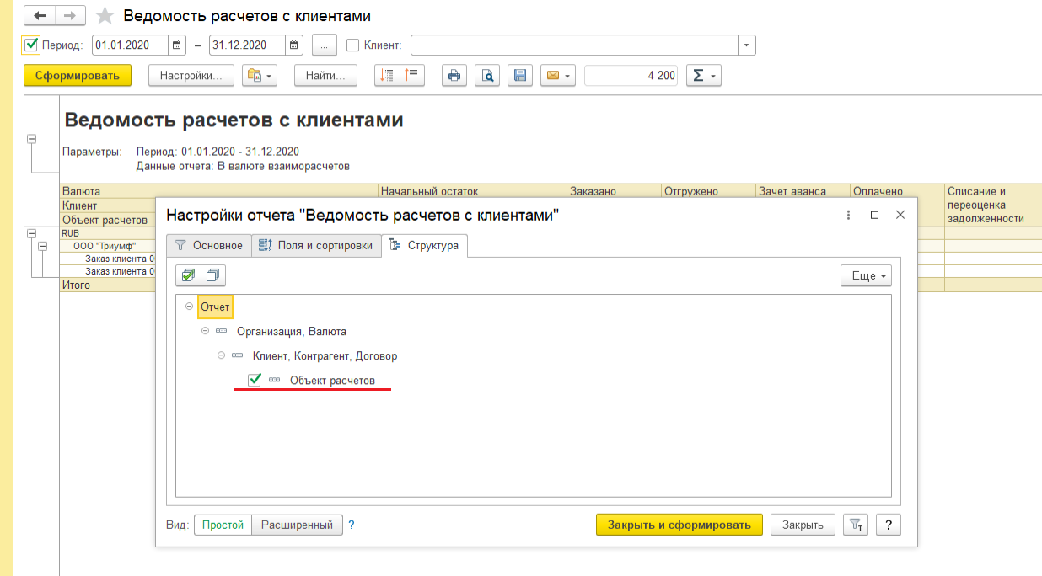The width and height of the screenshot is (1042, 576).
Task: Uncheck the Объект расчетов grouping
Action: tap(255, 381)
